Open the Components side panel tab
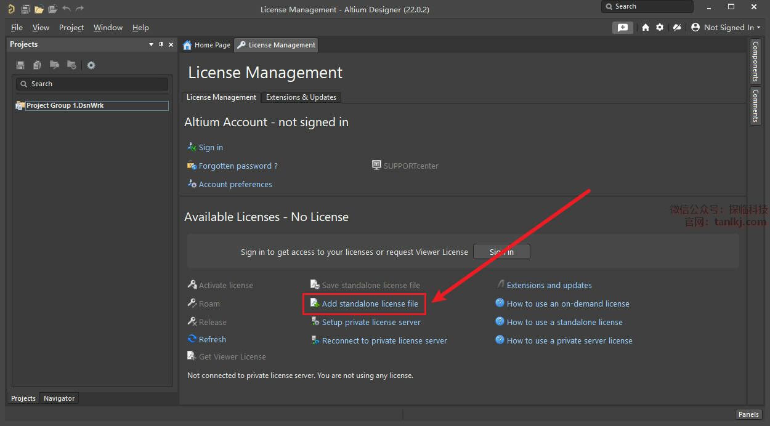Image resolution: width=770 pixels, height=426 pixels. [x=755, y=62]
